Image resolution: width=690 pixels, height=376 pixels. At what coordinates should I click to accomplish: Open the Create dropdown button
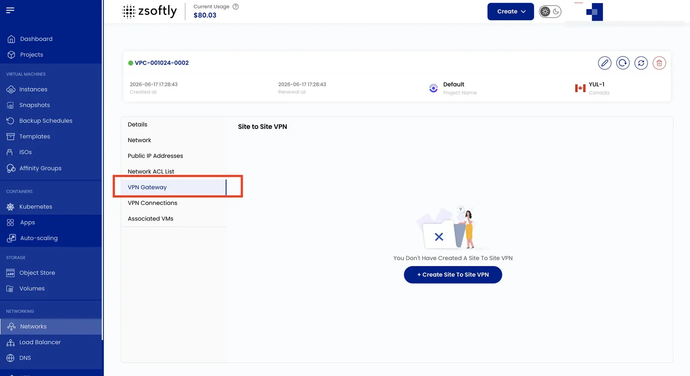pos(511,12)
